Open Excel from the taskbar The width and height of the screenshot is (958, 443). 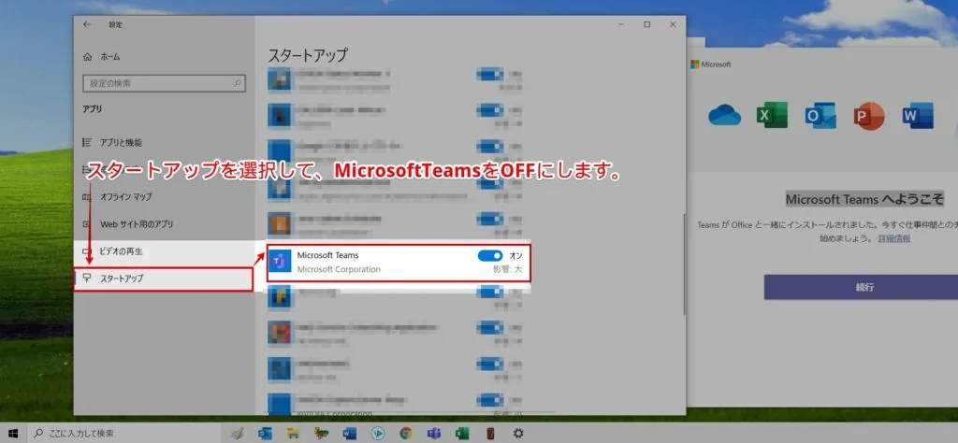click(462, 434)
